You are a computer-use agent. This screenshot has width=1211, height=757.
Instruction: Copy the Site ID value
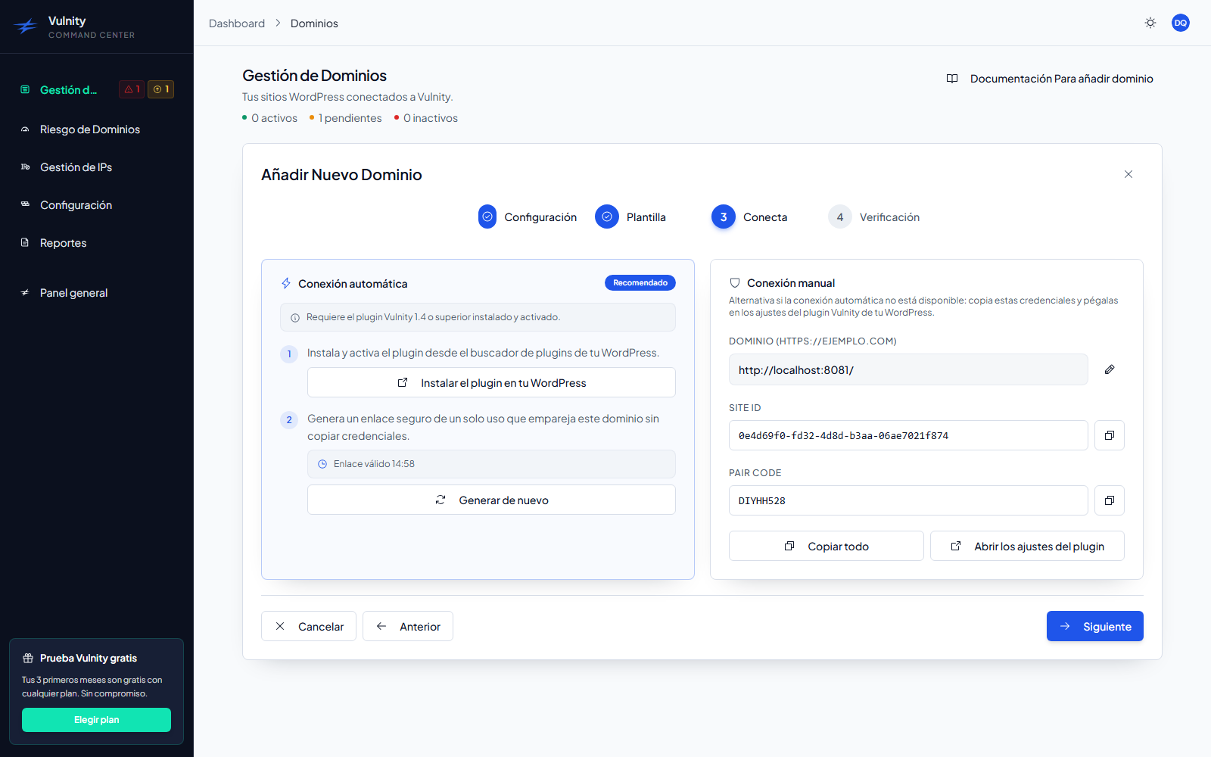pyautogui.click(x=1110, y=435)
